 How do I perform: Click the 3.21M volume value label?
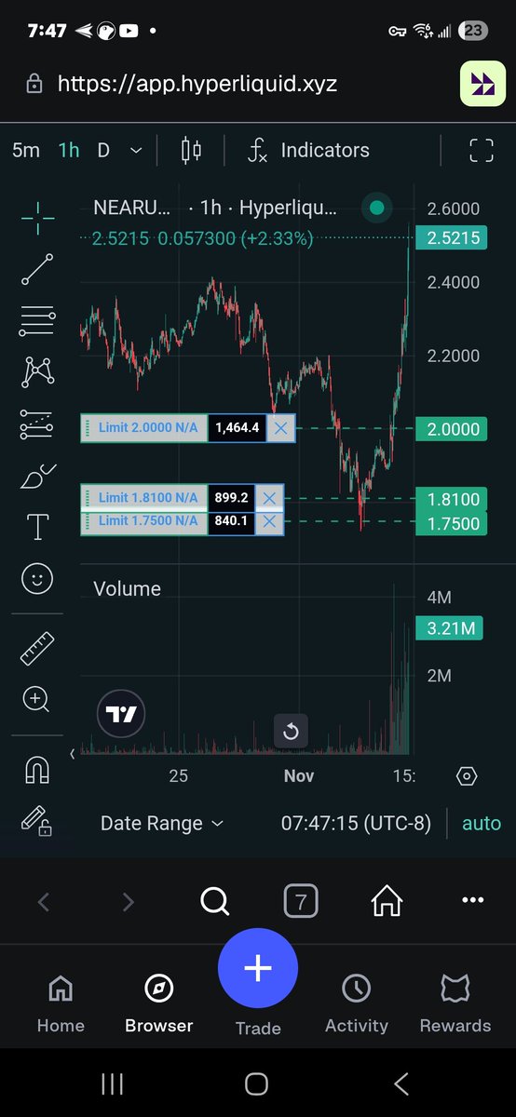coord(451,628)
